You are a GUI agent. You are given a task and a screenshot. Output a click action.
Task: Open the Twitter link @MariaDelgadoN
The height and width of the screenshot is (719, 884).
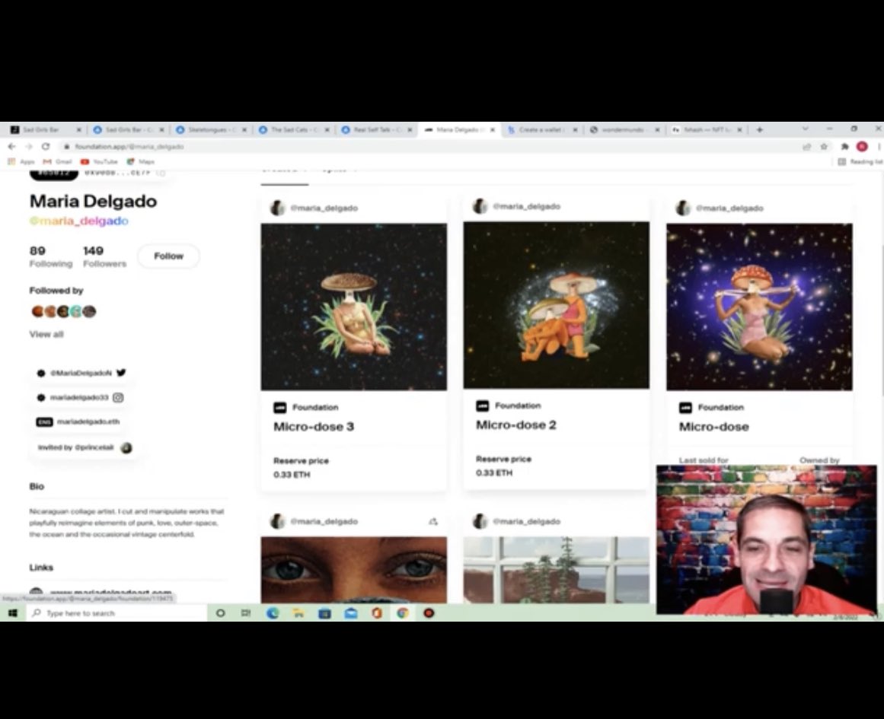pyautogui.click(x=82, y=373)
